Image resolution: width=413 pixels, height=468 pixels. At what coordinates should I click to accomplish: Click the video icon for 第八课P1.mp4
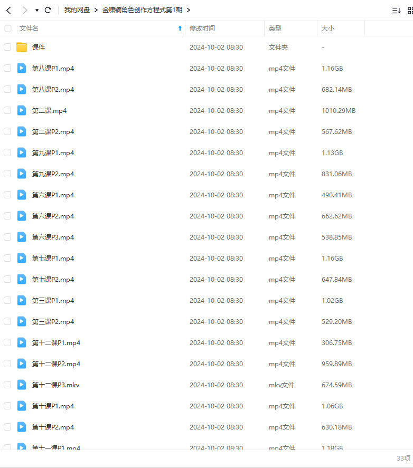pyautogui.click(x=22, y=68)
